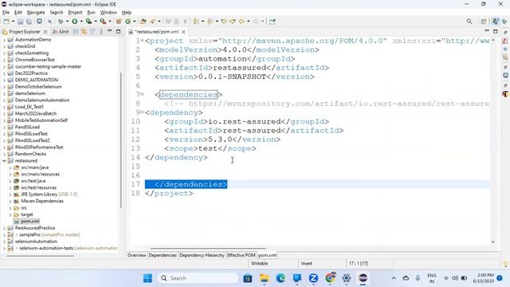Screen dimensions: 510x287
Task: Click the Open Type folder icon
Action: pyautogui.click(x=143, y=22)
